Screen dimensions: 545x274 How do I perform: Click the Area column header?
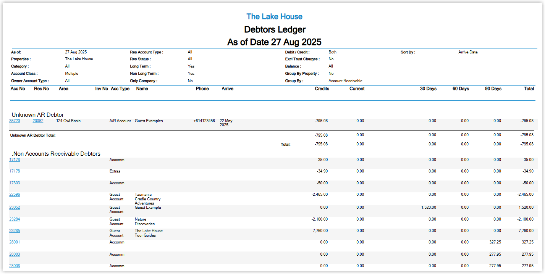[x=64, y=89]
